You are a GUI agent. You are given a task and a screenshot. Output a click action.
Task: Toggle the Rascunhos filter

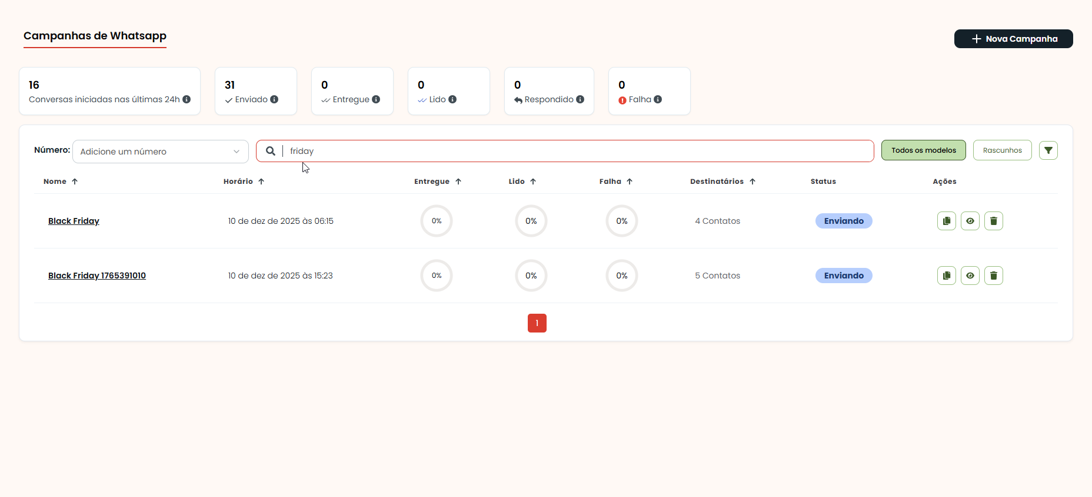[x=1002, y=150]
